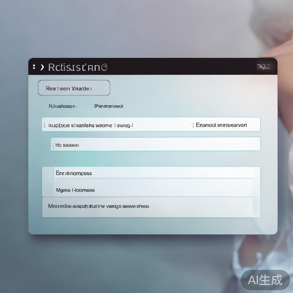This screenshot has height=293, width=293.
Task: Select the "Enne nompess" list row
Action: pos(157,173)
